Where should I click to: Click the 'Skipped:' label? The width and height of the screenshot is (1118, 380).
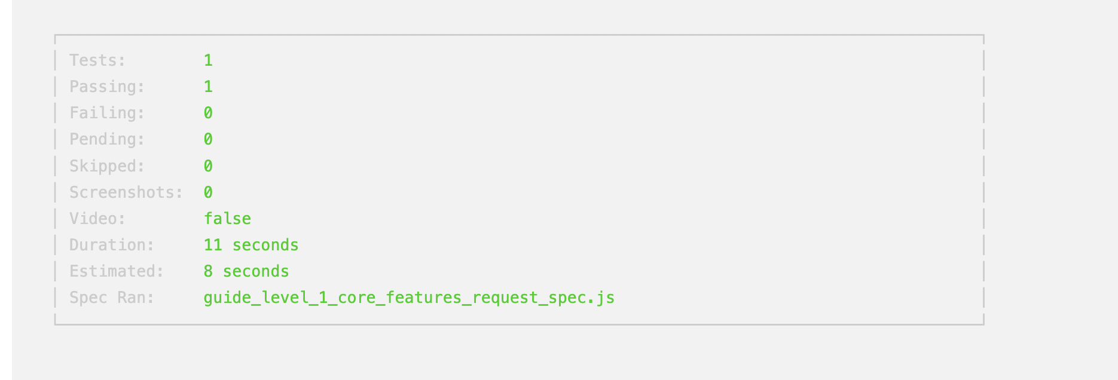point(107,166)
